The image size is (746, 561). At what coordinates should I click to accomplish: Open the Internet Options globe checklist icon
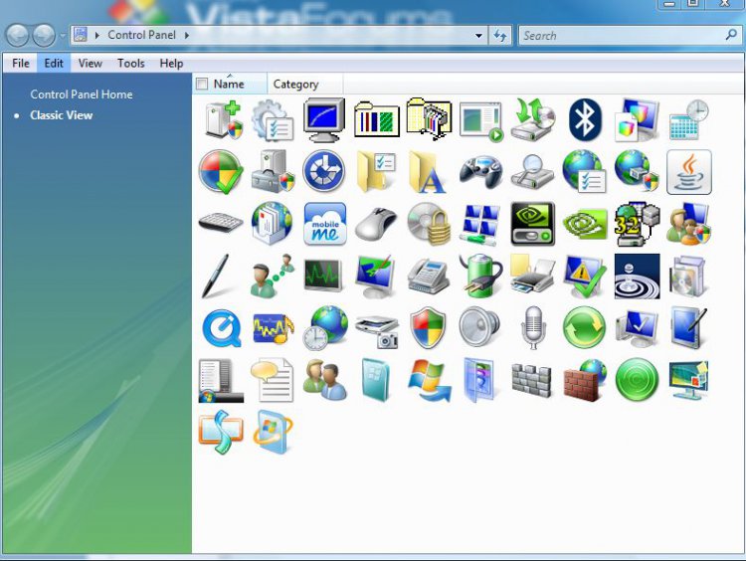point(584,172)
